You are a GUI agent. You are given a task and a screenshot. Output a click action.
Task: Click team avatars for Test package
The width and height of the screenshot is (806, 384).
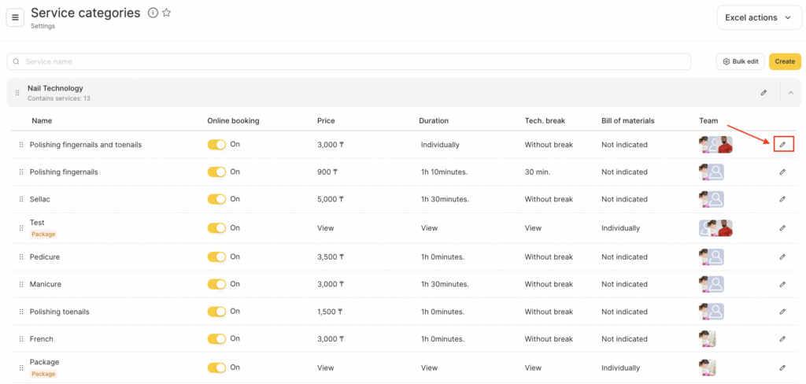715,228
